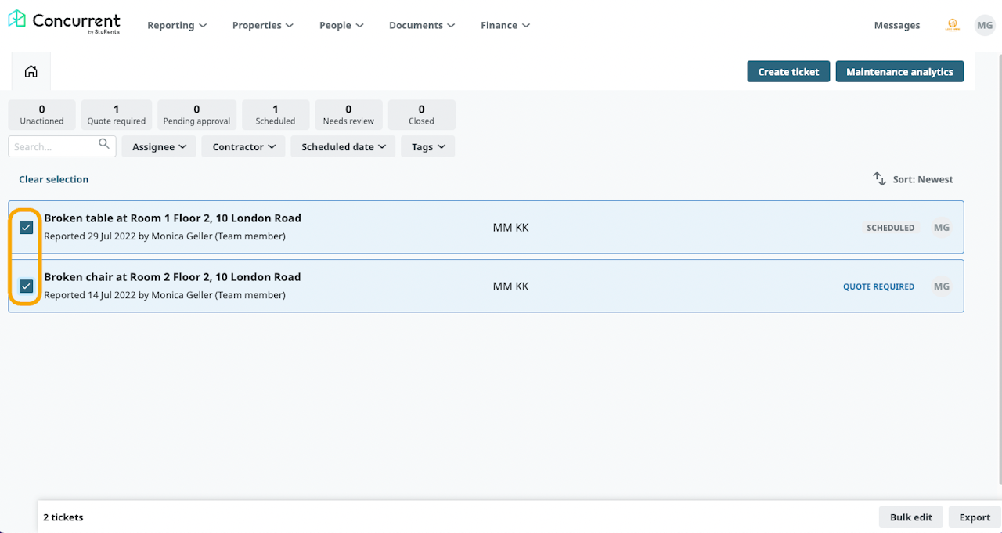Click MG assignee avatar on Broken table ticket

point(941,228)
